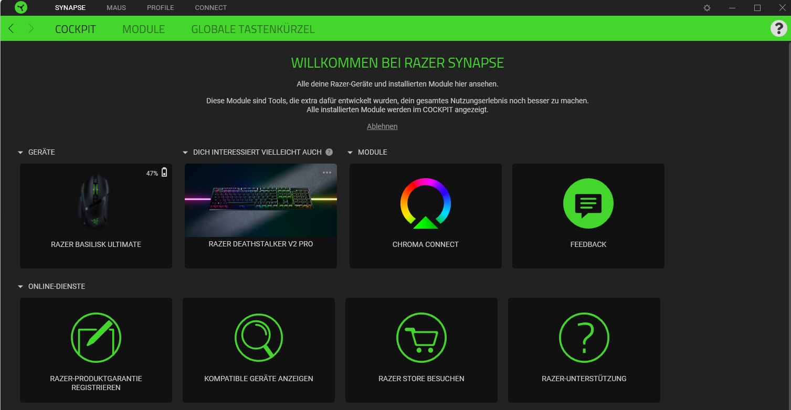Click the Razer-Unterstützung question mark icon
This screenshot has height=410, width=791.
[x=584, y=338]
